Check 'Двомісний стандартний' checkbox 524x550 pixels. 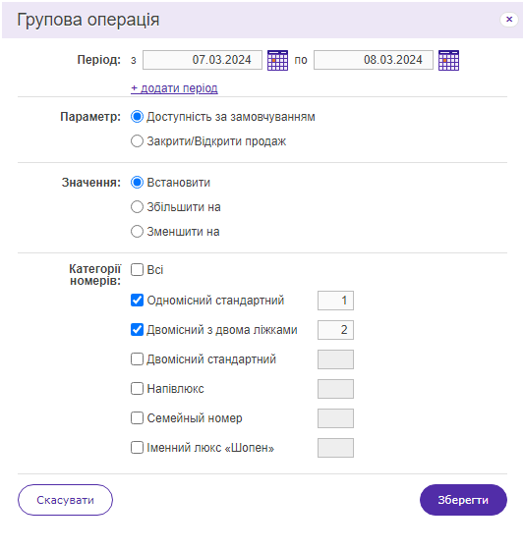(137, 359)
